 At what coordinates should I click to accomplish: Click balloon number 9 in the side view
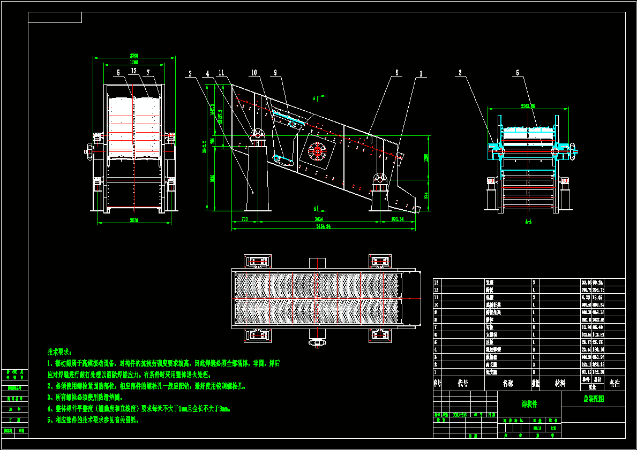click(275, 73)
